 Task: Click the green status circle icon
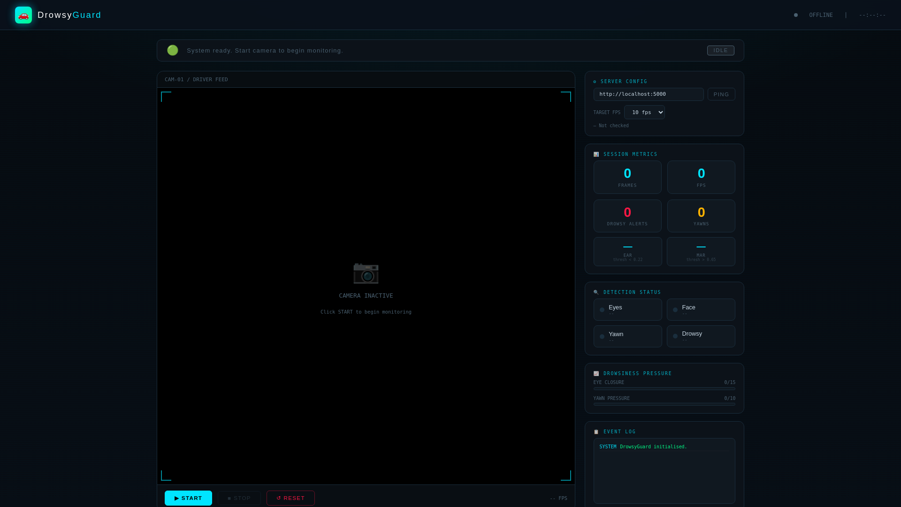point(173,50)
